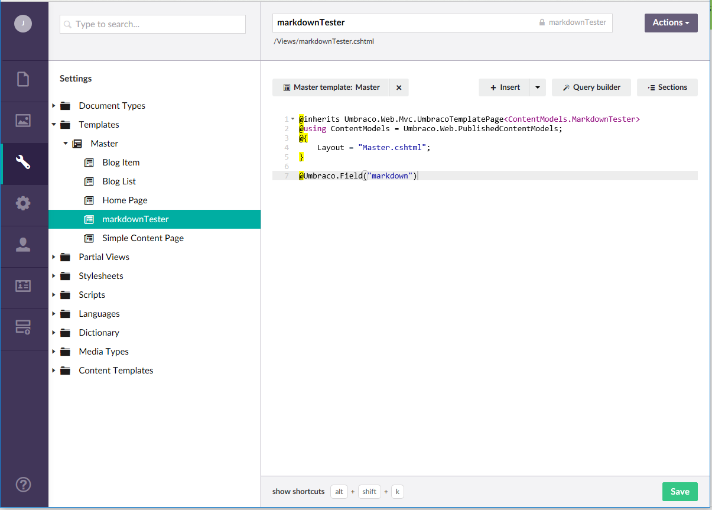Click the Templates folder icon

click(66, 125)
